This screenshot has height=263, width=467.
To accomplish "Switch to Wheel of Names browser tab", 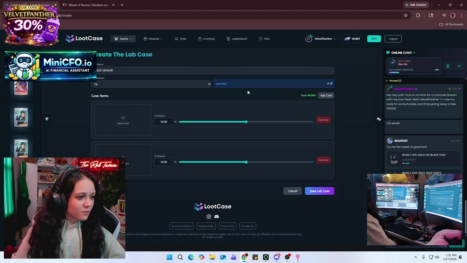I will pos(89,5).
